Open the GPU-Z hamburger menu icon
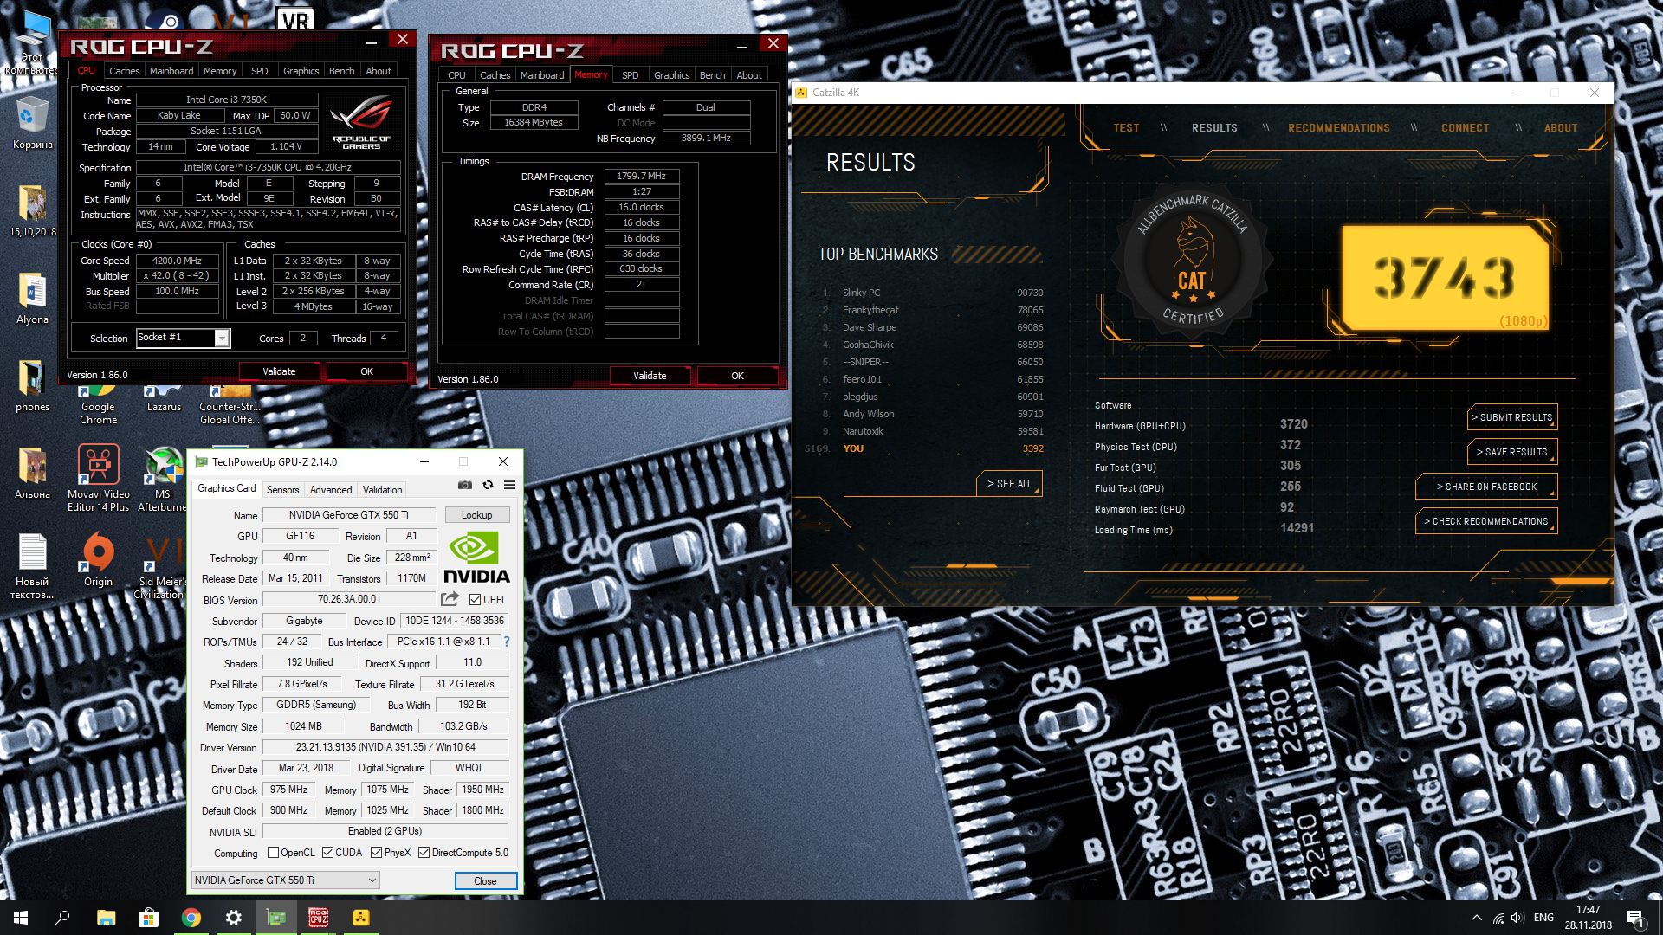Screen dimensions: 1663x935 click(x=509, y=485)
